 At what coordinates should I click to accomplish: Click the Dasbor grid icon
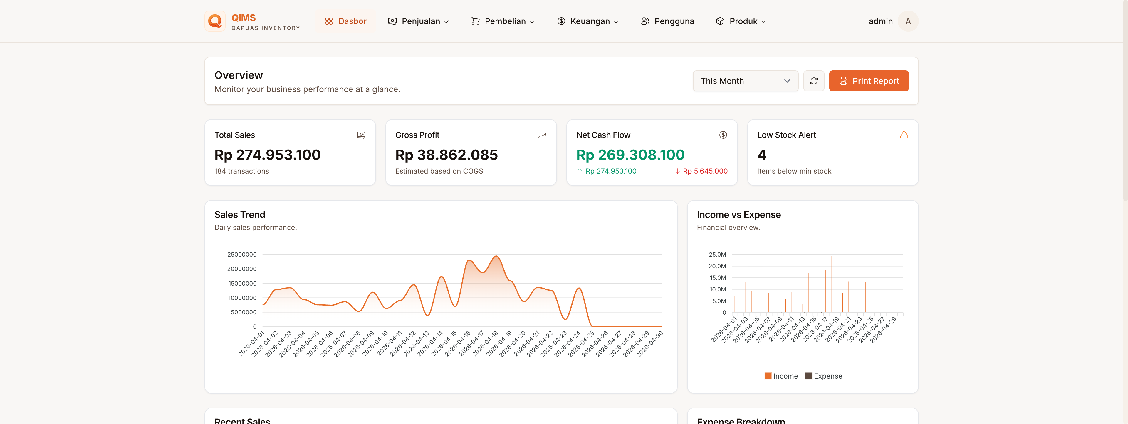(329, 21)
